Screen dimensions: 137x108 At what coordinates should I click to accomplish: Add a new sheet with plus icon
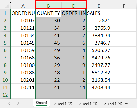[136, 103]
